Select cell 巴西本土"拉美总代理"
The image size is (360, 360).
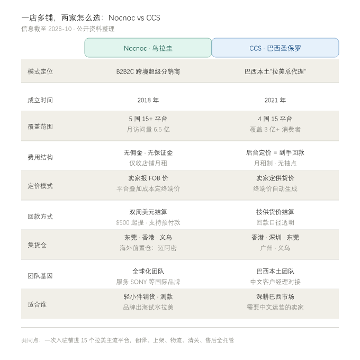click(275, 71)
